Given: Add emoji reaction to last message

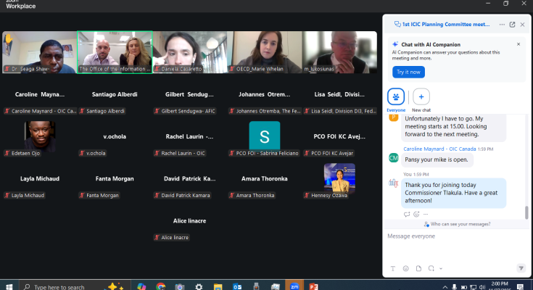Looking at the screenshot, I should tap(416, 214).
